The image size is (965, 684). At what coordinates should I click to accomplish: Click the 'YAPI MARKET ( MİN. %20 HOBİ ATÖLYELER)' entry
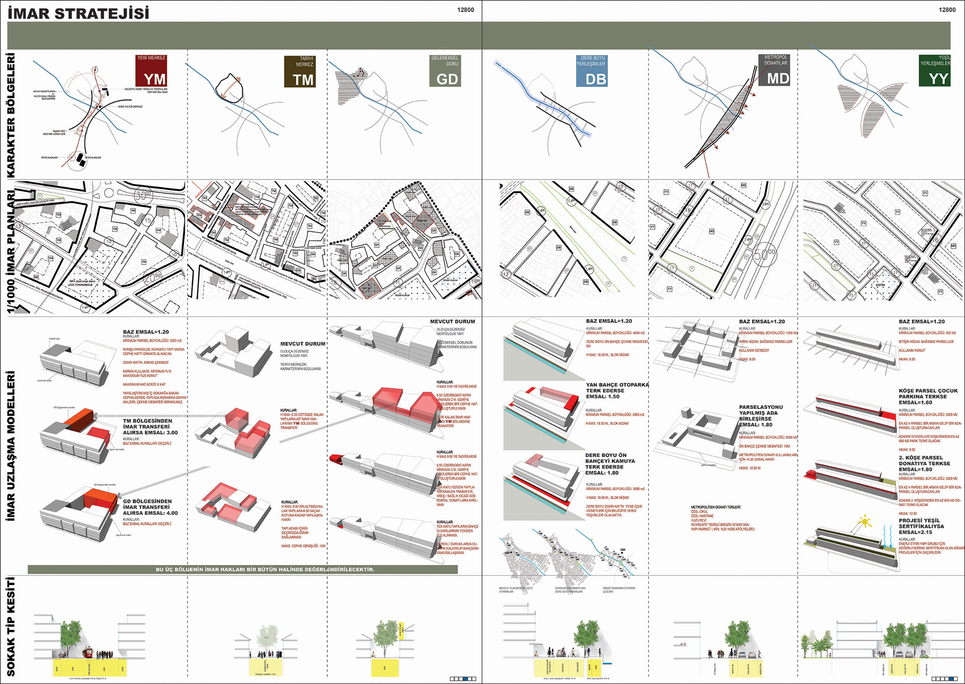[x=722, y=529]
